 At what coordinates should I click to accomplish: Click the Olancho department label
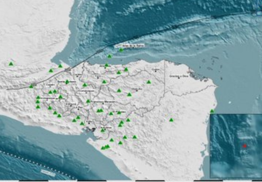[x=137, y=89]
